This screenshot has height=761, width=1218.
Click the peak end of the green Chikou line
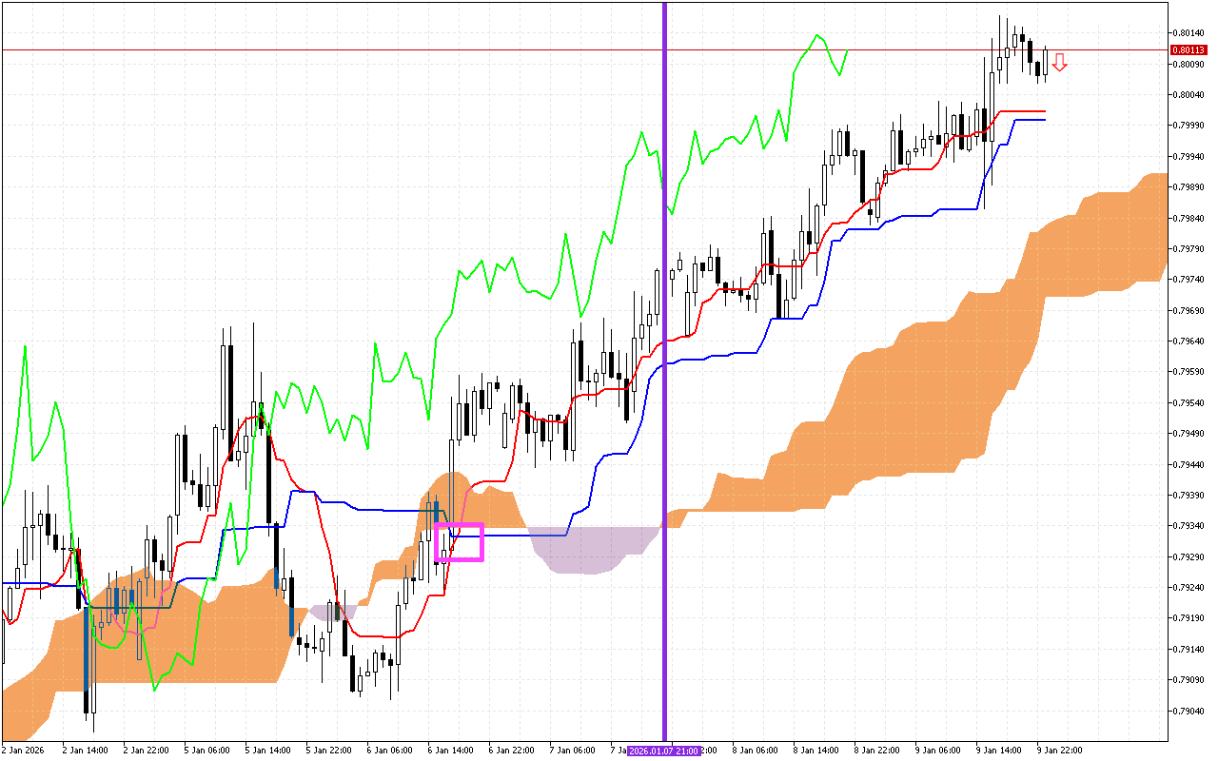point(816,36)
